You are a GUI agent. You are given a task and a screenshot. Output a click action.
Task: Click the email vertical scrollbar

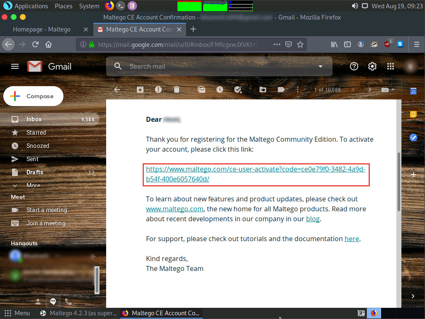tap(399, 182)
